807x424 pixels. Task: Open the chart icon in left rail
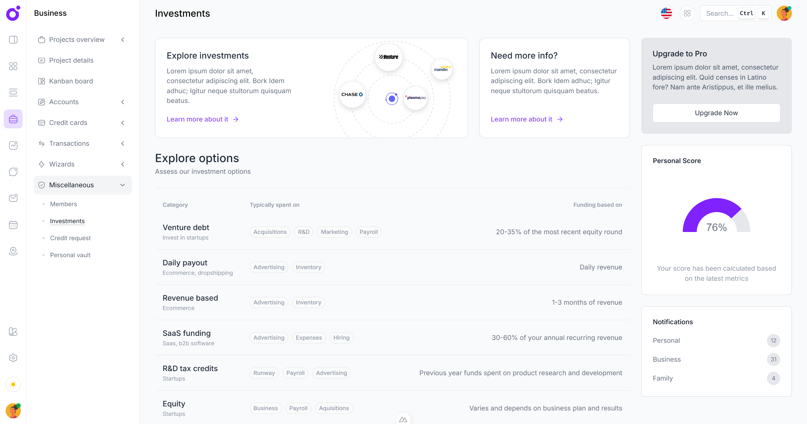pos(13,145)
